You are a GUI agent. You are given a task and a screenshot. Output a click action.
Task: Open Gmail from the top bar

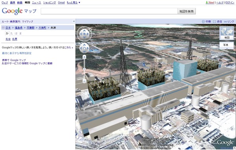[x=61, y=3]
